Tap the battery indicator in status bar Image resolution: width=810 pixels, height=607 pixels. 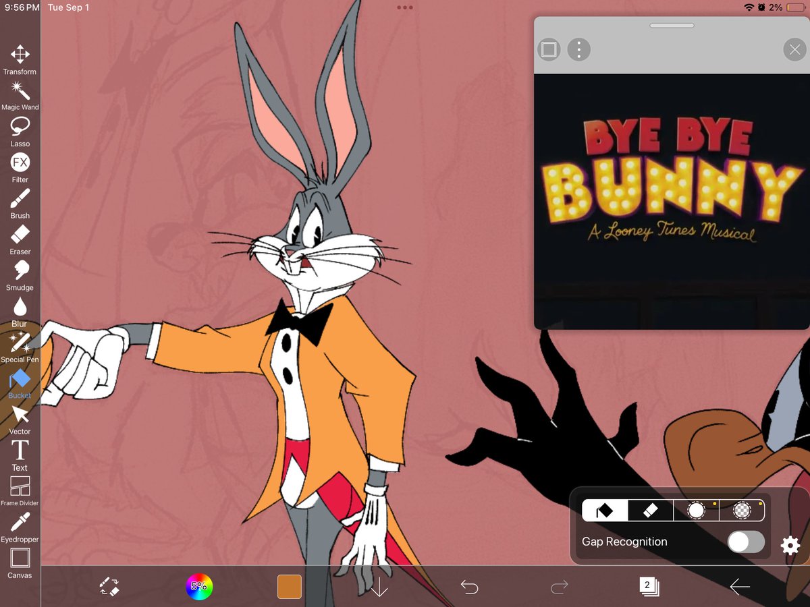796,7
